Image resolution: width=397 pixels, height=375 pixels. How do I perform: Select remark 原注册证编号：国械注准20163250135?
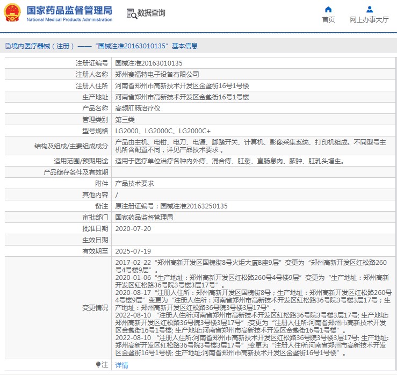coord(171,206)
